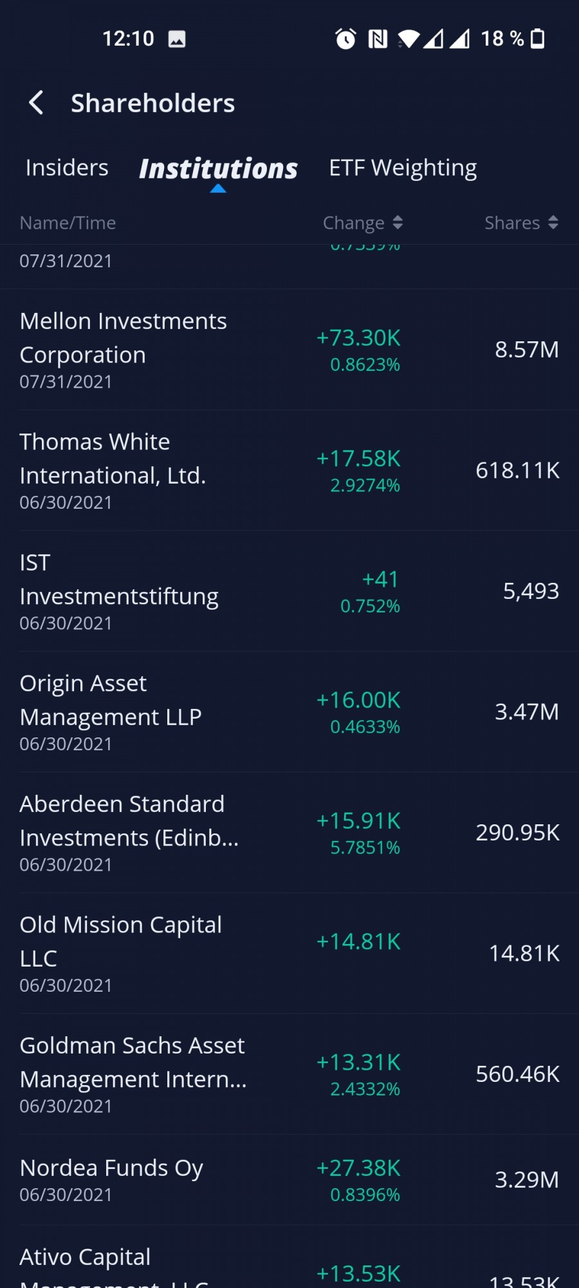Viewport: 579px width, 1288px height.
Task: Sort by Change arrows icon
Action: (x=398, y=223)
